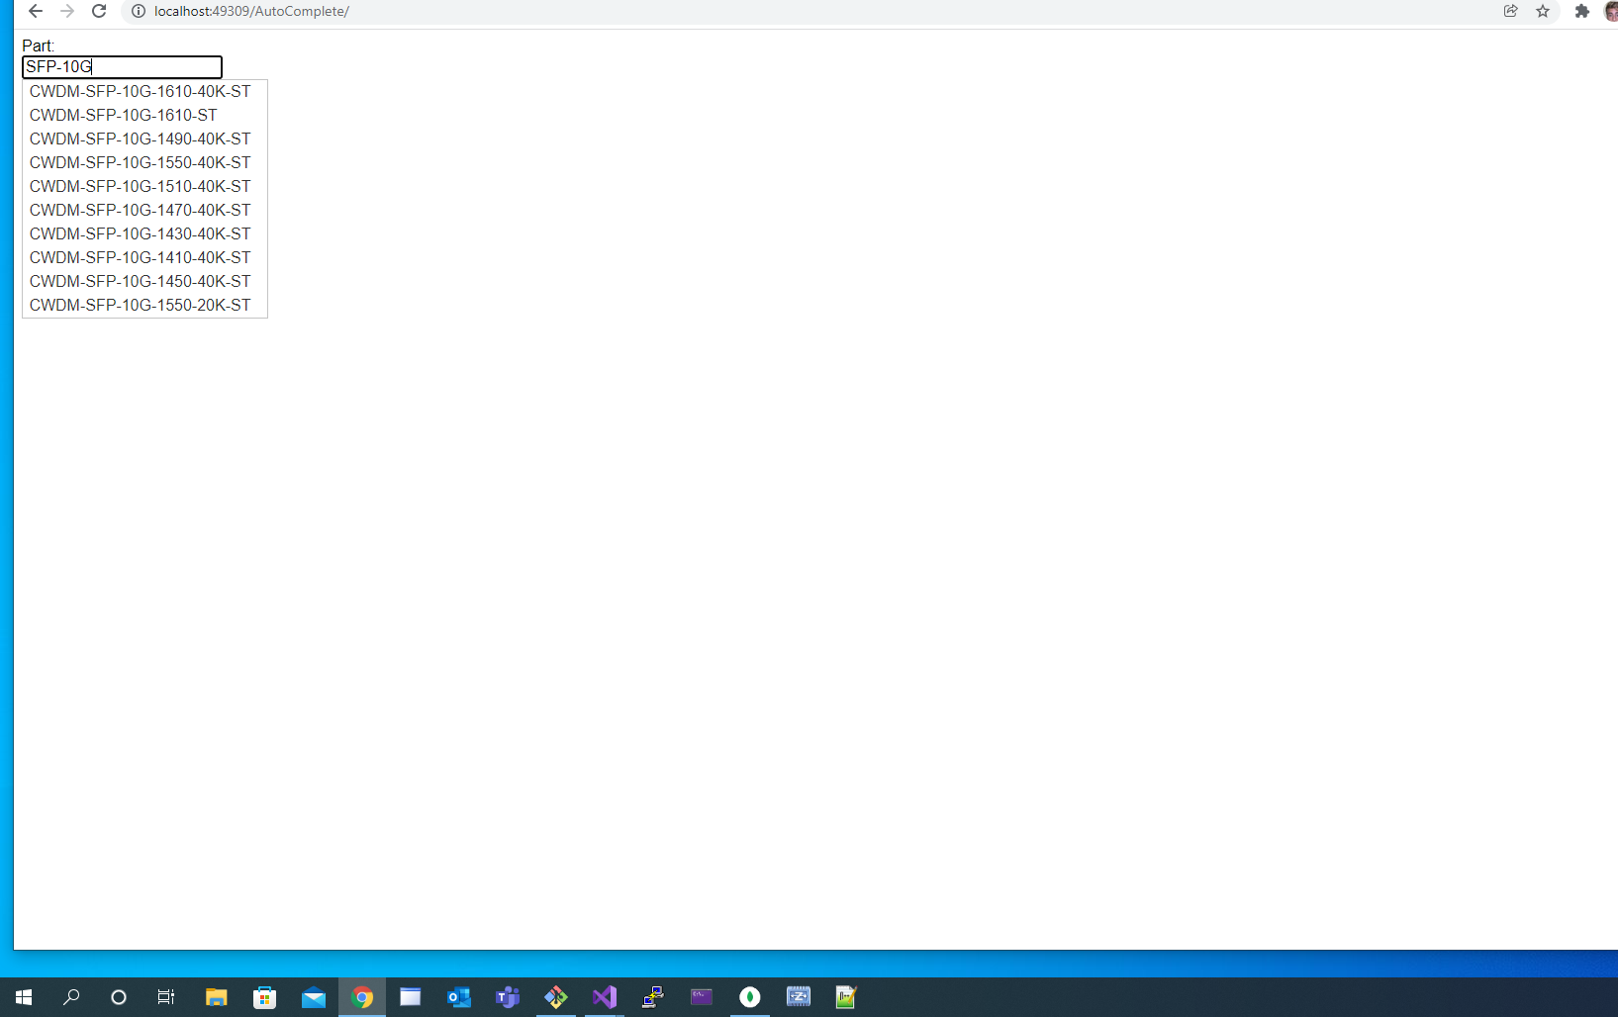1618x1017 pixels.
Task: Focus the Part text input field
Action: 122,66
